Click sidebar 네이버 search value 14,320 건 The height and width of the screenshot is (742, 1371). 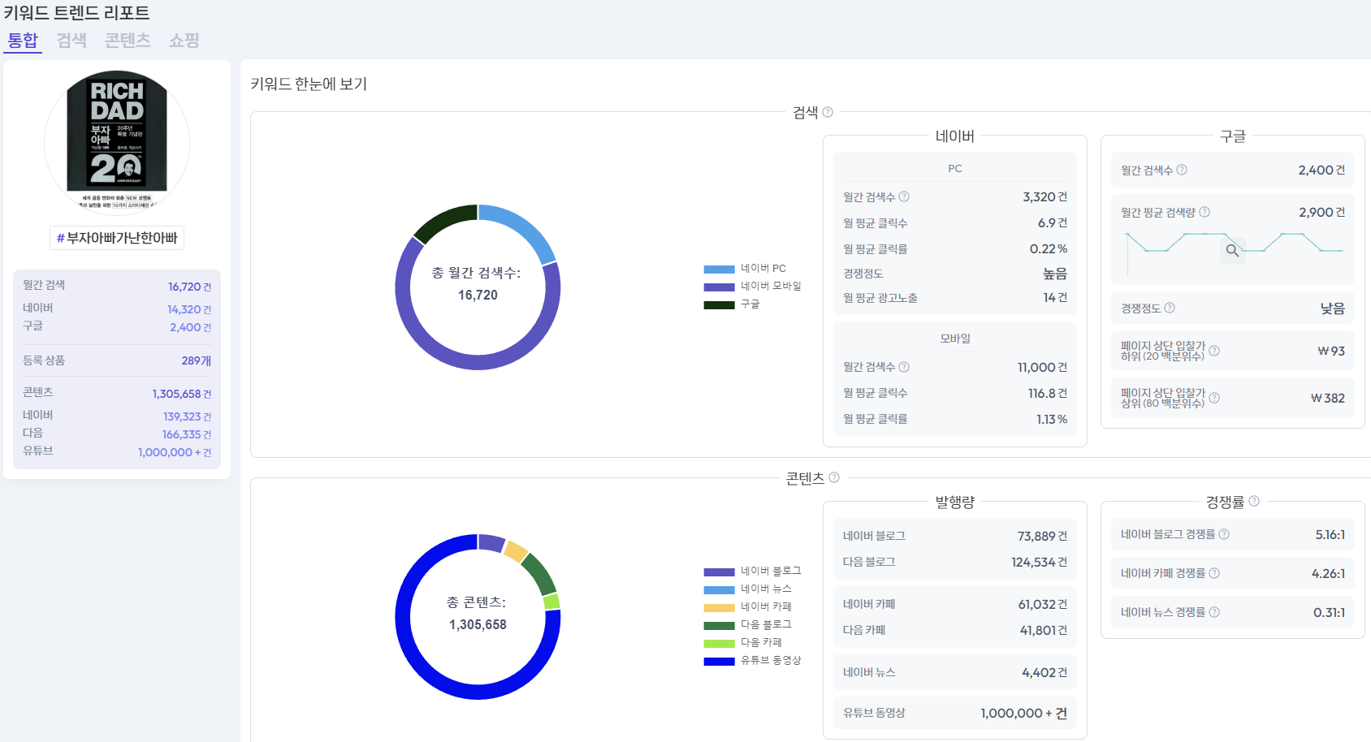click(x=189, y=309)
